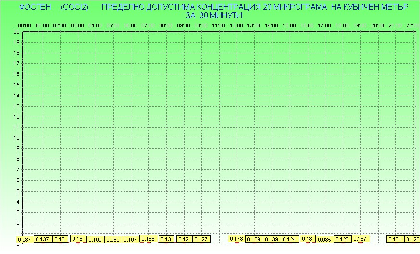Click the 0.085 data label
Screen dimensions: 420x254
[x=325, y=240]
